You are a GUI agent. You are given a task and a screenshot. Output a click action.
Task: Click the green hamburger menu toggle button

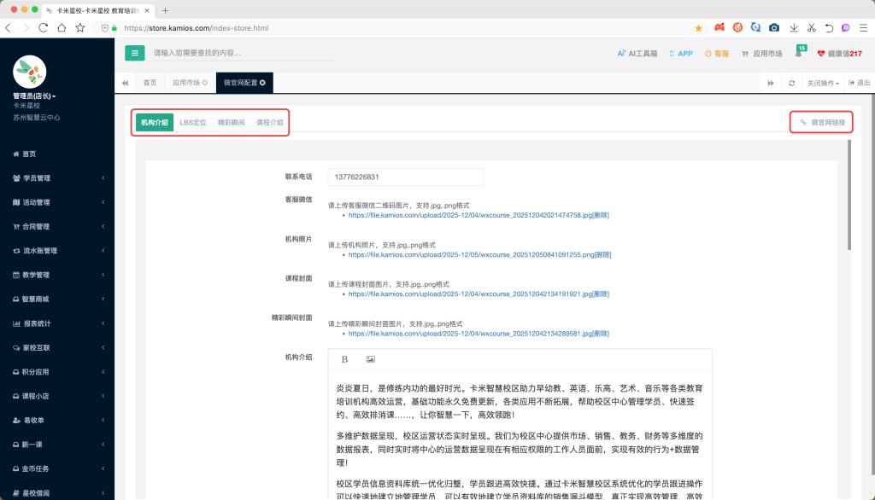[135, 53]
